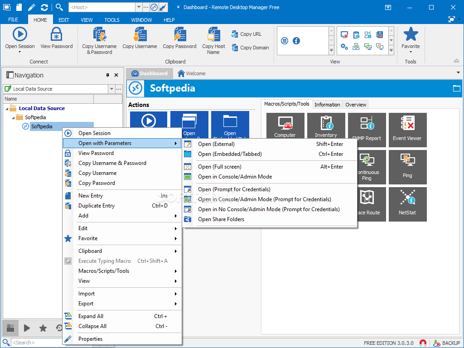Switch to the Welcome tab
The width and height of the screenshot is (464, 348).
(192, 73)
